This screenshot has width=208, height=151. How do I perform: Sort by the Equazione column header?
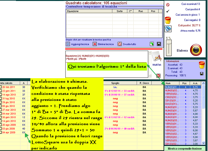pyautogui.click(x=89, y=11)
